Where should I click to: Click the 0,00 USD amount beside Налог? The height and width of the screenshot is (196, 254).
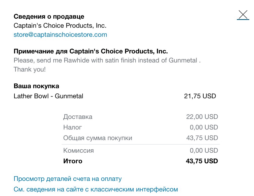[204, 127]
